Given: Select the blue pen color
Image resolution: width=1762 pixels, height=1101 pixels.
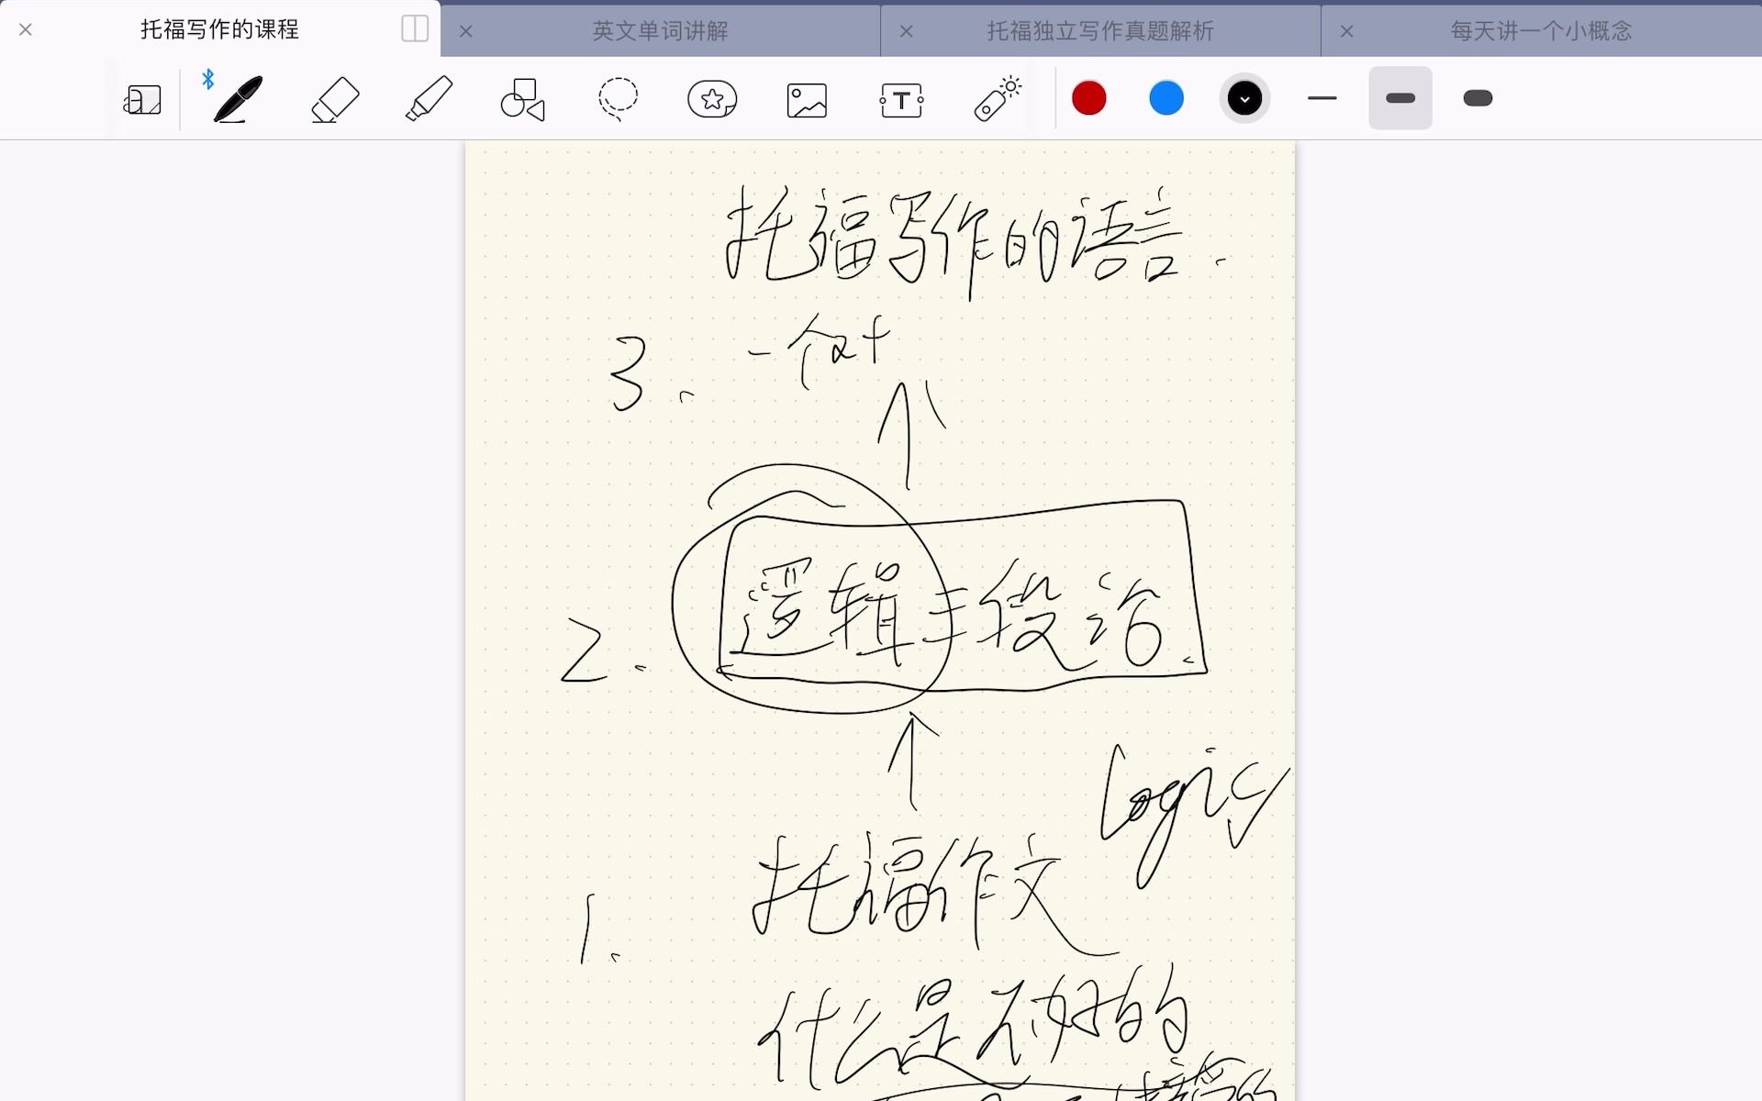Looking at the screenshot, I should click(1165, 97).
